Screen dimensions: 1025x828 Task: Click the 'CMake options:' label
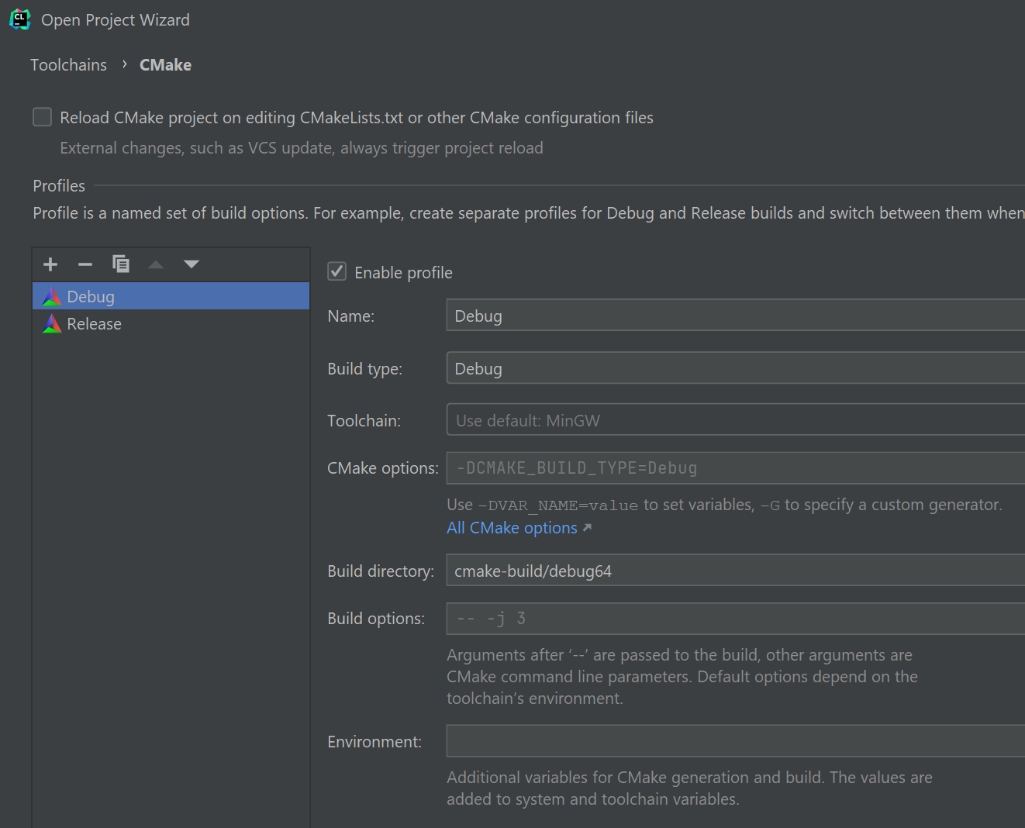coord(383,468)
